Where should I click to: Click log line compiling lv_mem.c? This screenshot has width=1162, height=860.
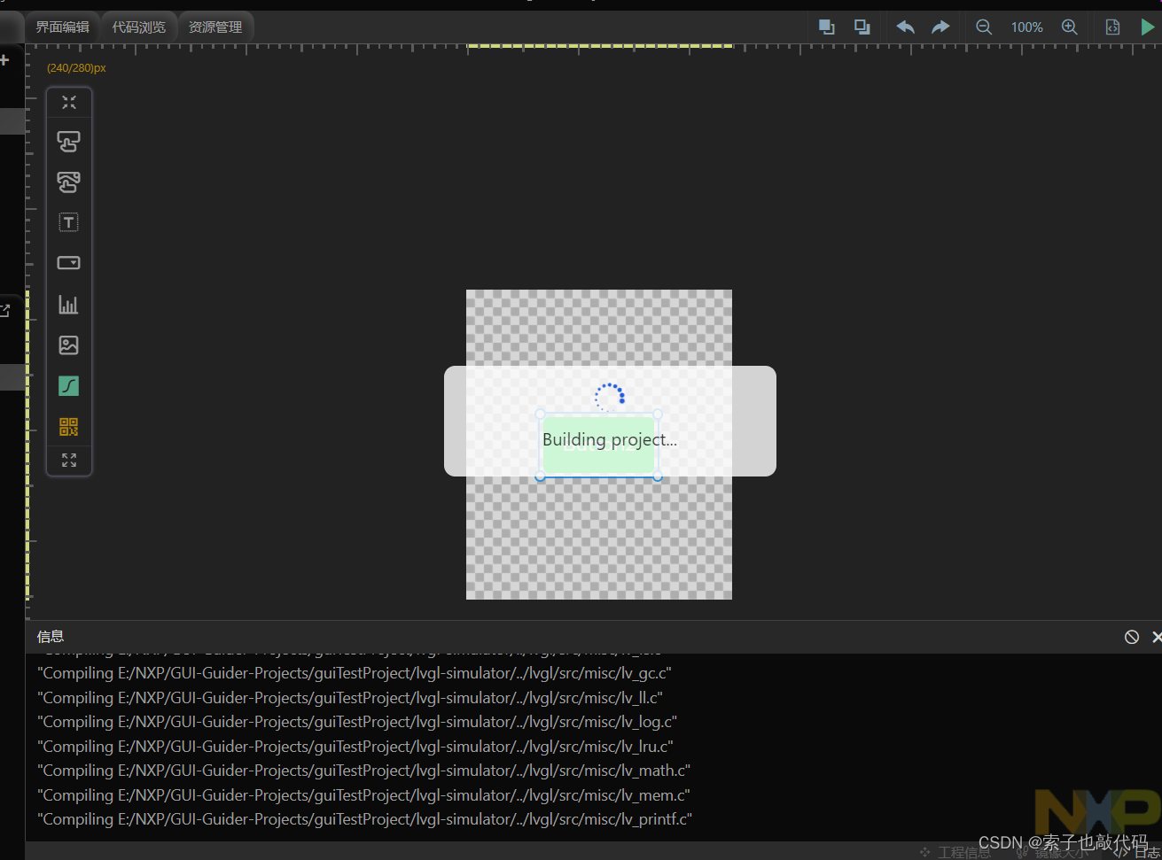tap(363, 795)
